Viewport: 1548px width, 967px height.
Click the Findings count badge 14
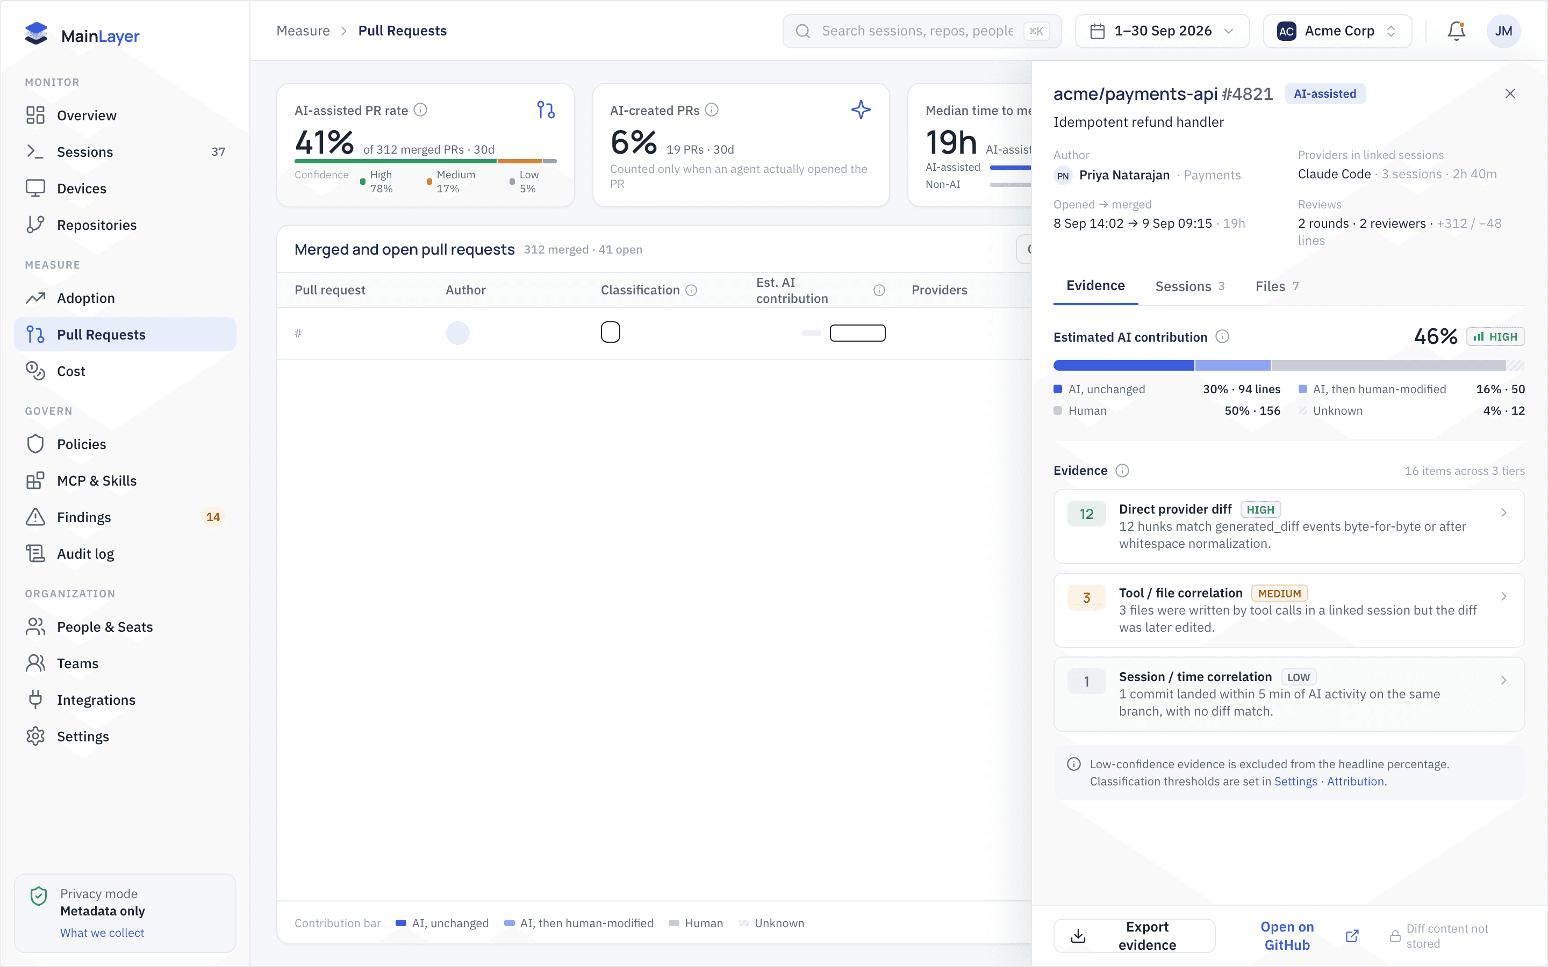pos(213,517)
